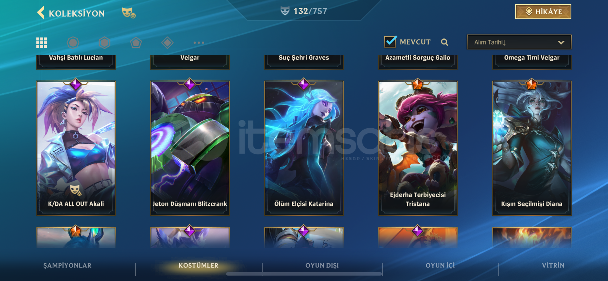Open the VİTRİN tab
608x281 pixels.
(x=553, y=265)
